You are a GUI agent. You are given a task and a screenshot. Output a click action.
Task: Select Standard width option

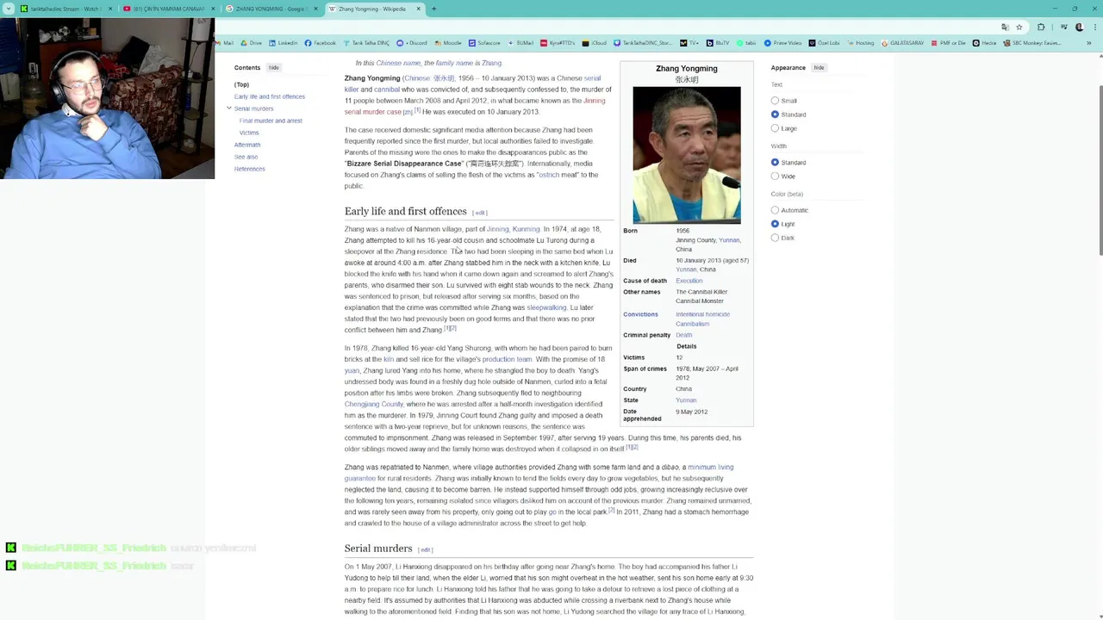pyautogui.click(x=775, y=162)
